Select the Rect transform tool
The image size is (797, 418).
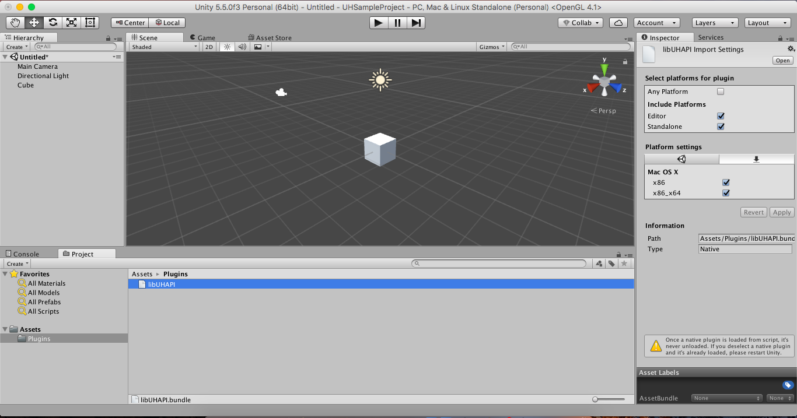pos(90,23)
